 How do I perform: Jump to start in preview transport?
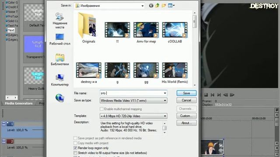tap(212, 95)
